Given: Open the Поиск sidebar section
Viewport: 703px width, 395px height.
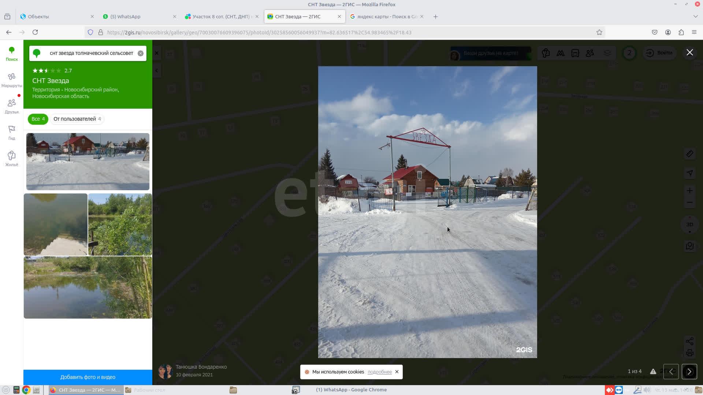Looking at the screenshot, I should tap(12, 54).
